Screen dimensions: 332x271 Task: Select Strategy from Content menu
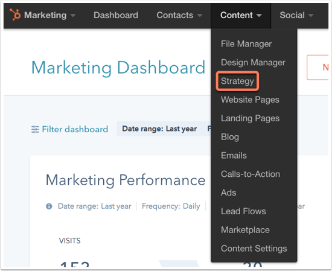point(237,81)
